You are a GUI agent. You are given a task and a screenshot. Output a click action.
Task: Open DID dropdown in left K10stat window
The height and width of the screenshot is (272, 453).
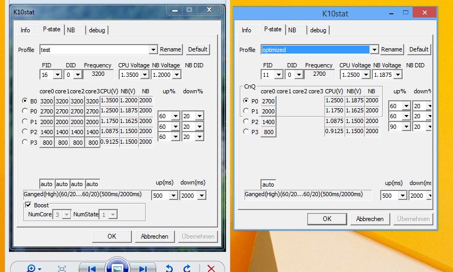click(x=78, y=75)
